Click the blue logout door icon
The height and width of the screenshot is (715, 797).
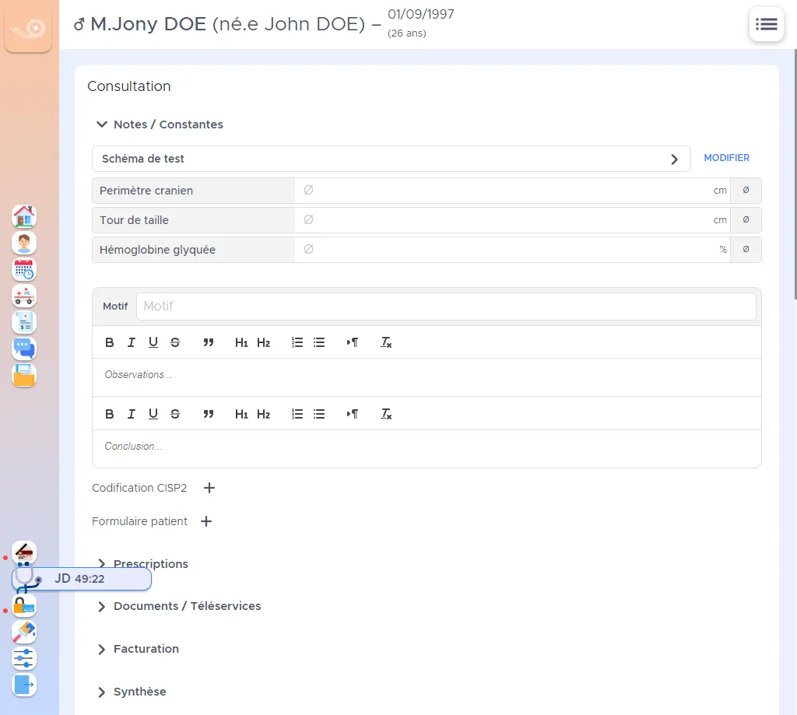coord(24,685)
